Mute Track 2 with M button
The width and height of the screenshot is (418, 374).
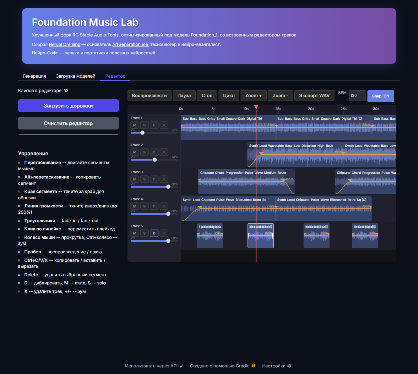click(135, 152)
